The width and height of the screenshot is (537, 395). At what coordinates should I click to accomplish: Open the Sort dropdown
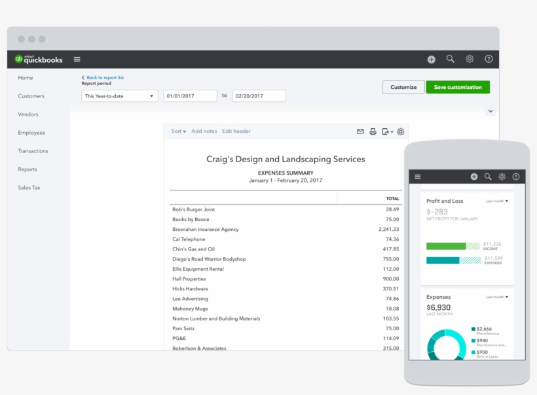(x=177, y=131)
